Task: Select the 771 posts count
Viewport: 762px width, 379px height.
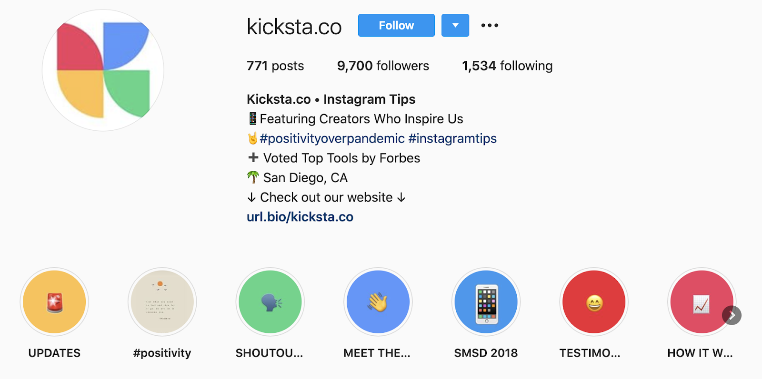Action: tap(275, 66)
